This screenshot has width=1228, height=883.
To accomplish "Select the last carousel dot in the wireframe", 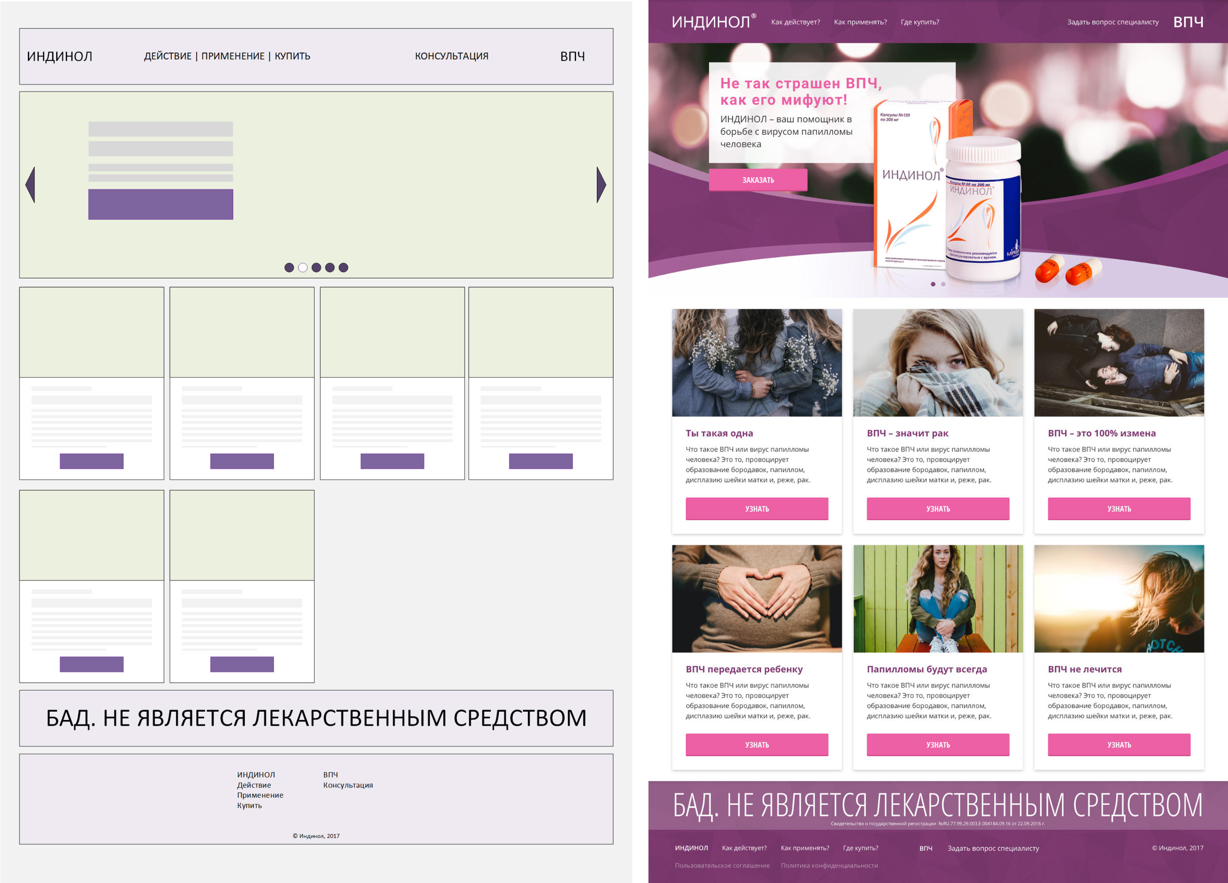I will point(343,267).
